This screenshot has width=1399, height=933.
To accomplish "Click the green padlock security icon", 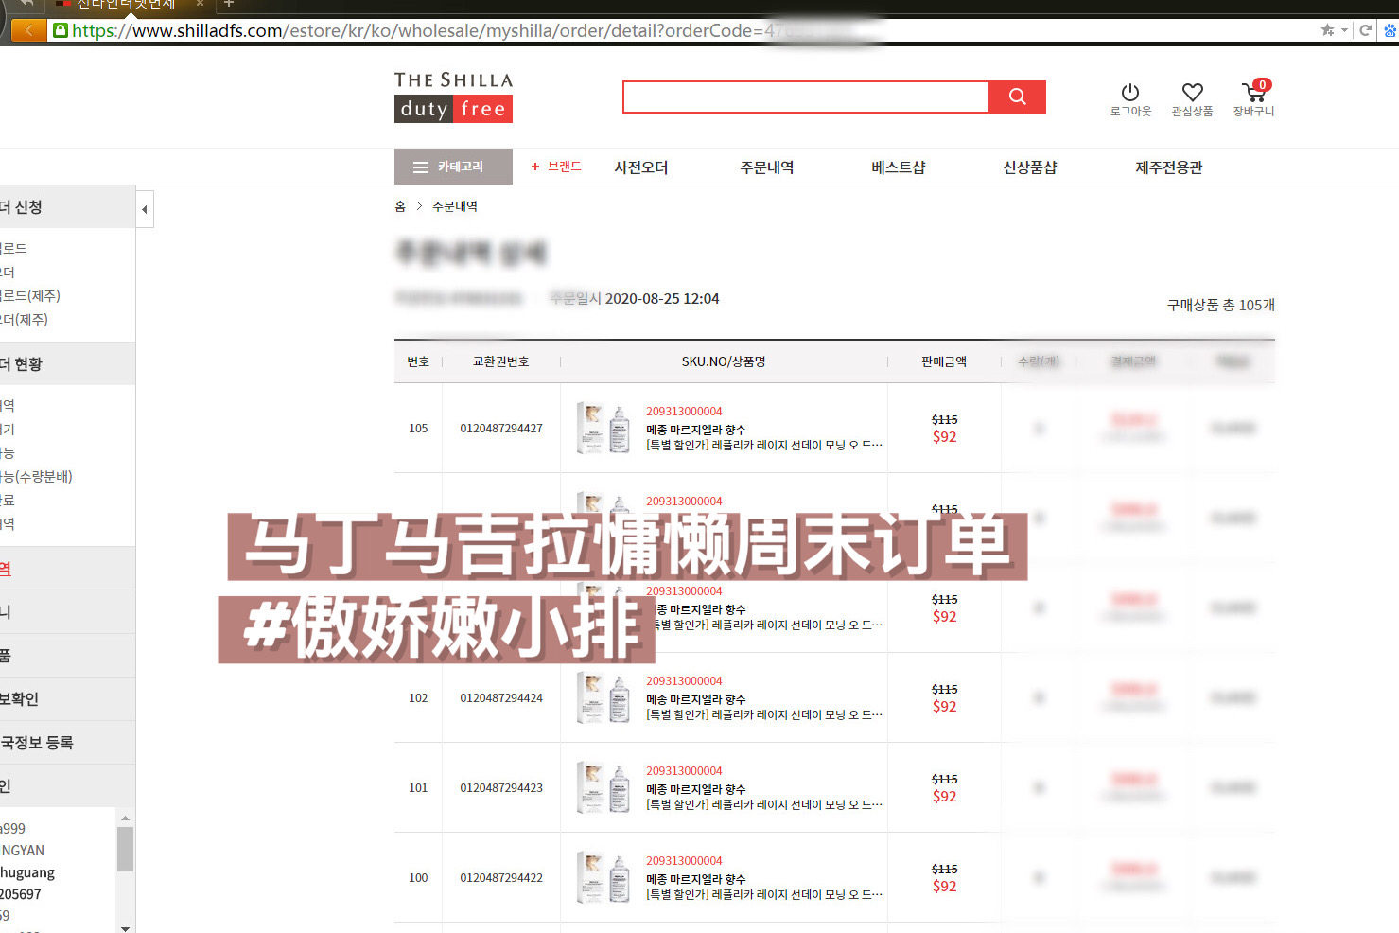I will point(61,30).
